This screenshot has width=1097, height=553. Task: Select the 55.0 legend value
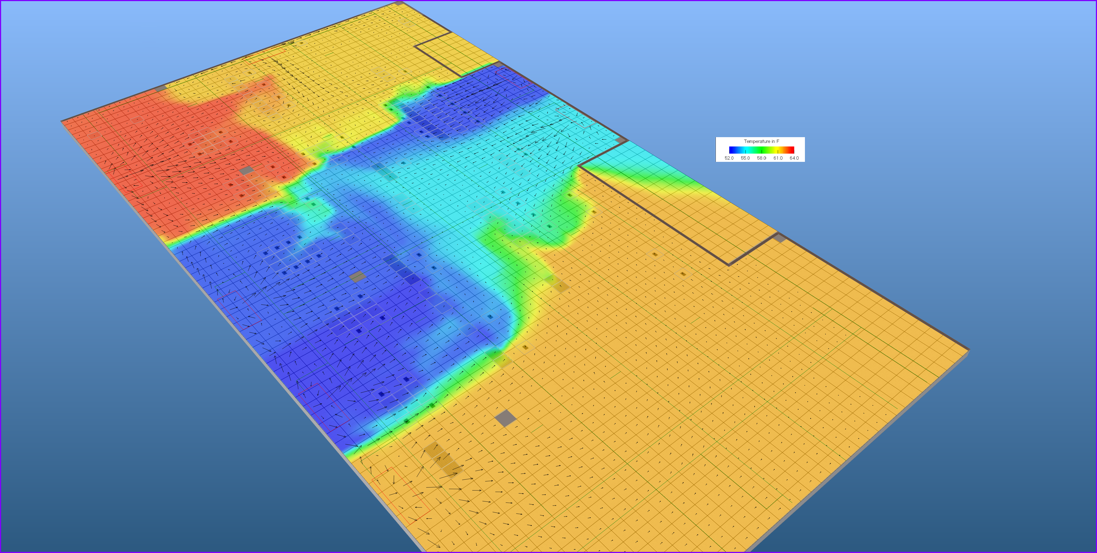(x=745, y=158)
